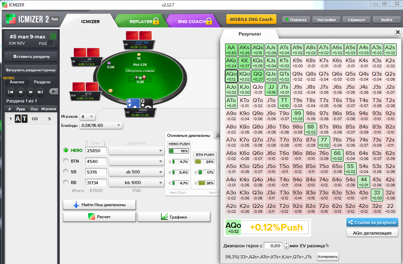The width and height of the screenshot is (403, 264).
Task: Click lock icon on SNG COACH tab
Action: (209, 21)
